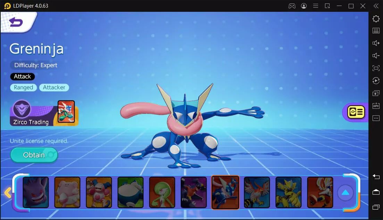Screen dimensions: 383x220
Task: Open LDPlayer multi-instance sync icon
Action: coord(376,93)
